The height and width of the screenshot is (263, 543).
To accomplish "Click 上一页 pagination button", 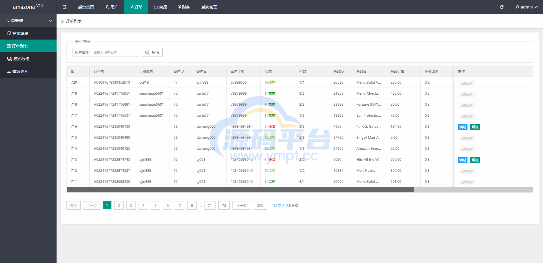I will tap(92, 205).
